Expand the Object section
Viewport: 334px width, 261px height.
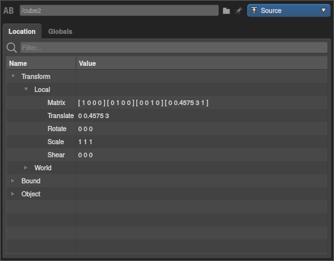coord(12,194)
